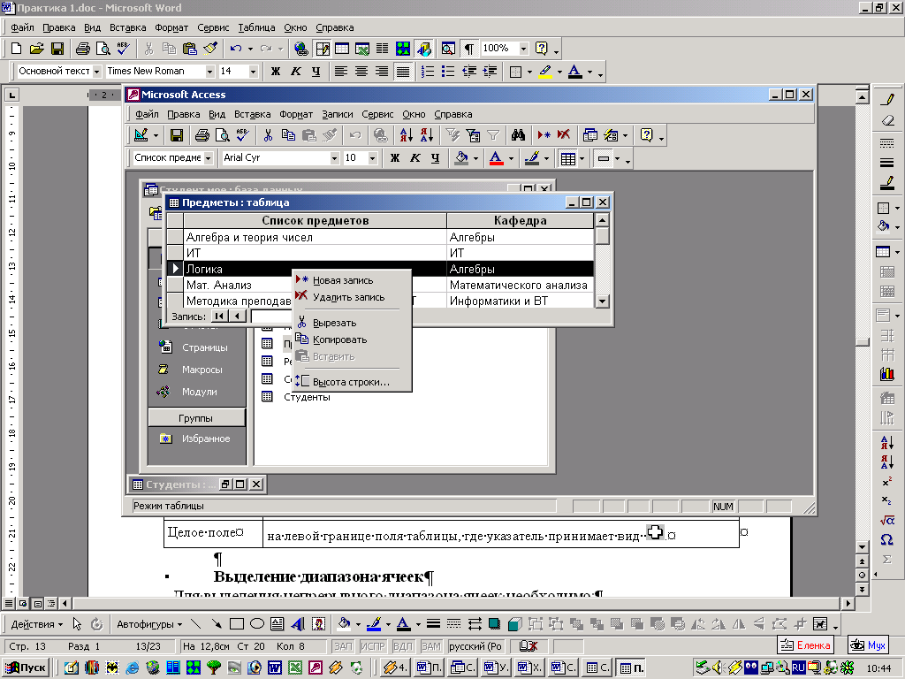Sort descending in the Access toolbar
The image size is (905, 679).
tap(427, 135)
